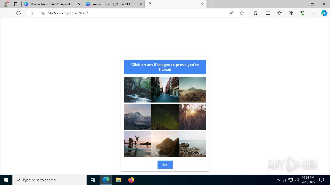Click the network status tray icon
This screenshot has height=185, width=330.
(x=291, y=180)
